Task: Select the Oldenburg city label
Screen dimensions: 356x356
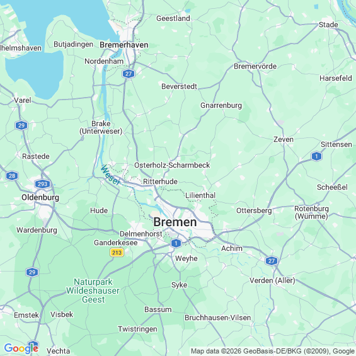Action: (x=40, y=197)
